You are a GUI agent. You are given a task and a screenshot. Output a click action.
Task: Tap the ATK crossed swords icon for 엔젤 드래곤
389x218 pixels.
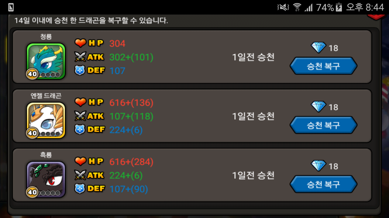(81, 116)
